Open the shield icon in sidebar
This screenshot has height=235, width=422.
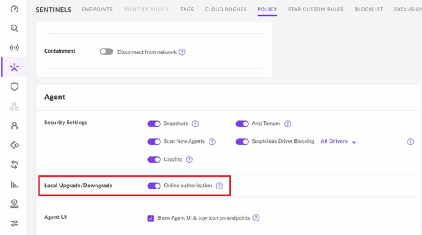coord(14,87)
